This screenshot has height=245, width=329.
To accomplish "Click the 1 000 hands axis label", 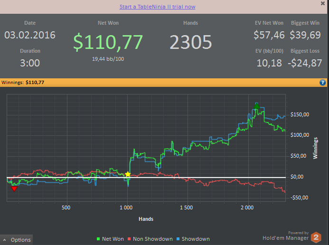I will coord(126,207).
